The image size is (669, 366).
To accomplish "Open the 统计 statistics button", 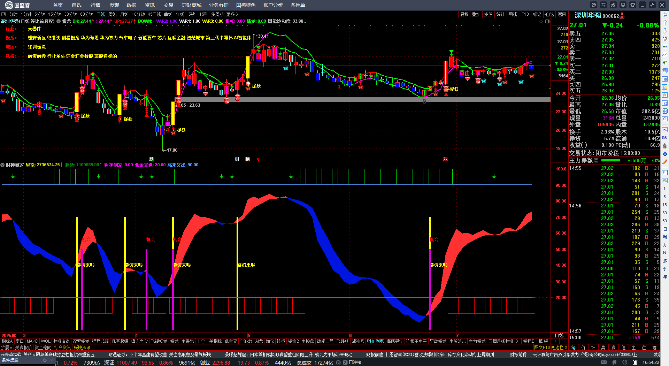I will pos(500,14).
